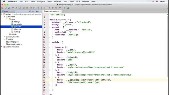Click the Find magnifier icon
Viewport: 169px width, 95px height.
(31, 8)
